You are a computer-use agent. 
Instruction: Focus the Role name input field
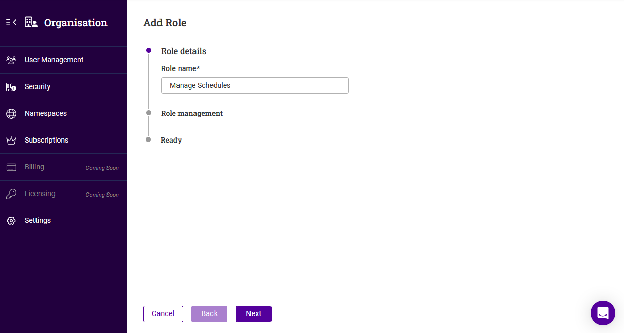pos(255,85)
